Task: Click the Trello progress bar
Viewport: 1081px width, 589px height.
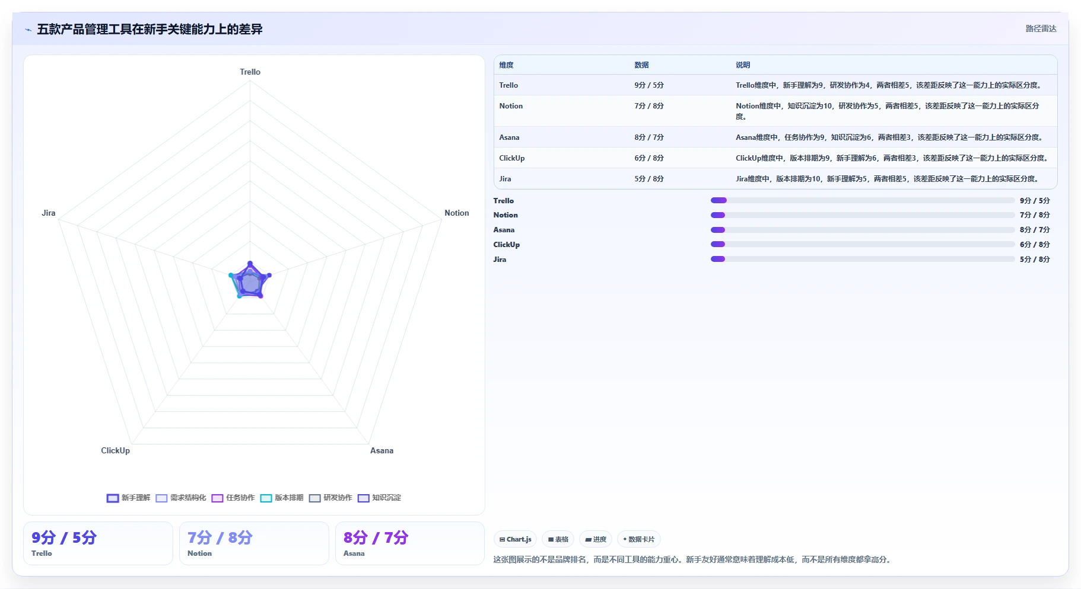Action: [863, 201]
